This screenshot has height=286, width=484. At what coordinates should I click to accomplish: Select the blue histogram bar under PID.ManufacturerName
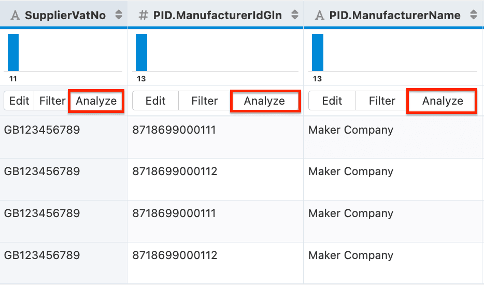point(318,52)
